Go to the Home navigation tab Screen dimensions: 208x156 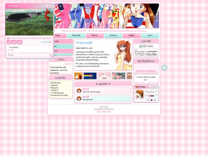(x=60, y=35)
